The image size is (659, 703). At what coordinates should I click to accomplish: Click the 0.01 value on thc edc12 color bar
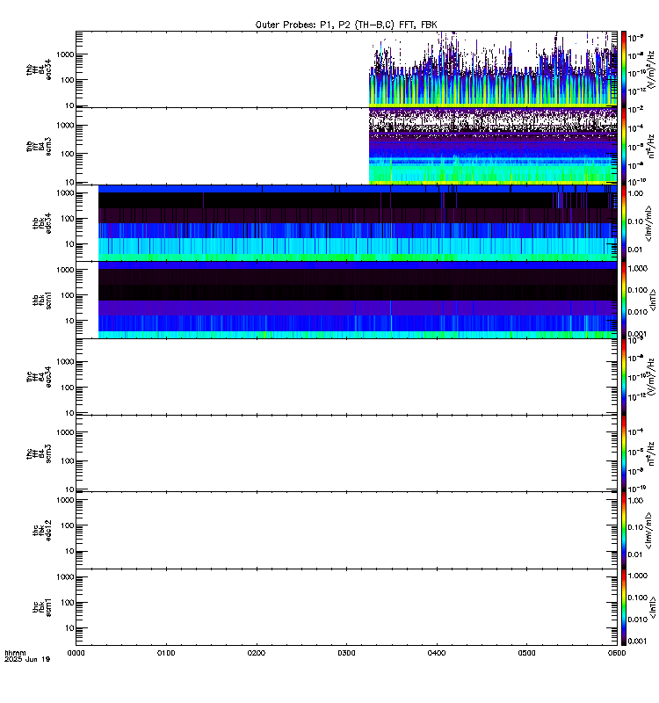[x=635, y=554]
